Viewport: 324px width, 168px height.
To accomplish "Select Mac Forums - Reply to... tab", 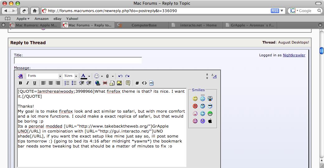I will click(87, 25).
